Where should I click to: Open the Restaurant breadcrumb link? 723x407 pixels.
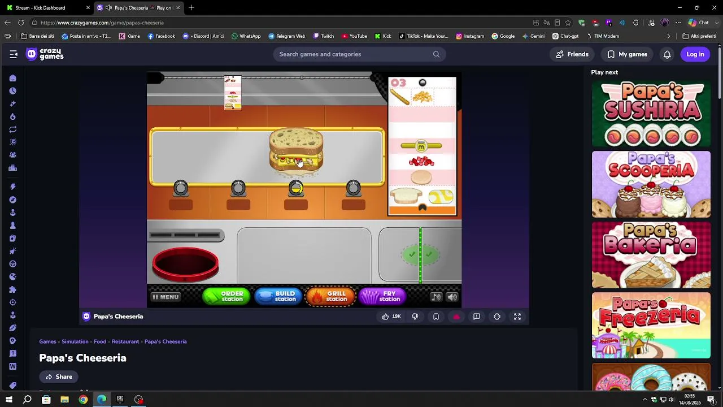point(125,341)
